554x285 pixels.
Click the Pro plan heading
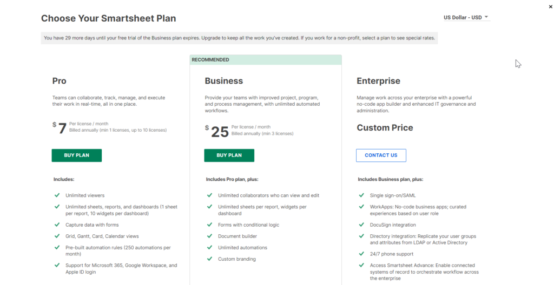click(60, 81)
